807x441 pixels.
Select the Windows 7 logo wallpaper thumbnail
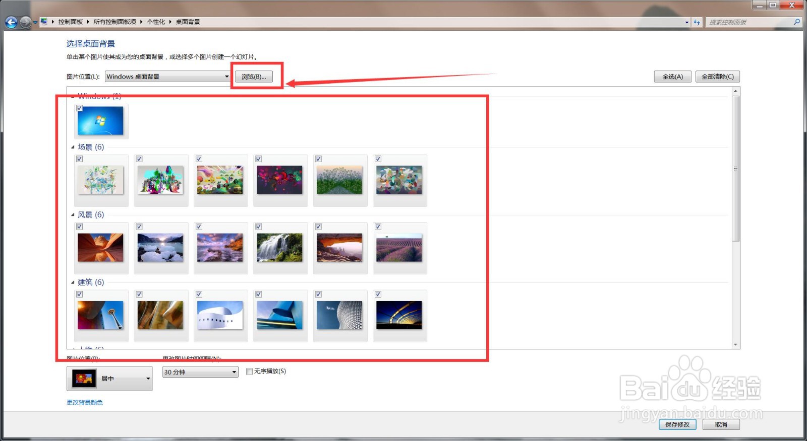click(x=100, y=120)
